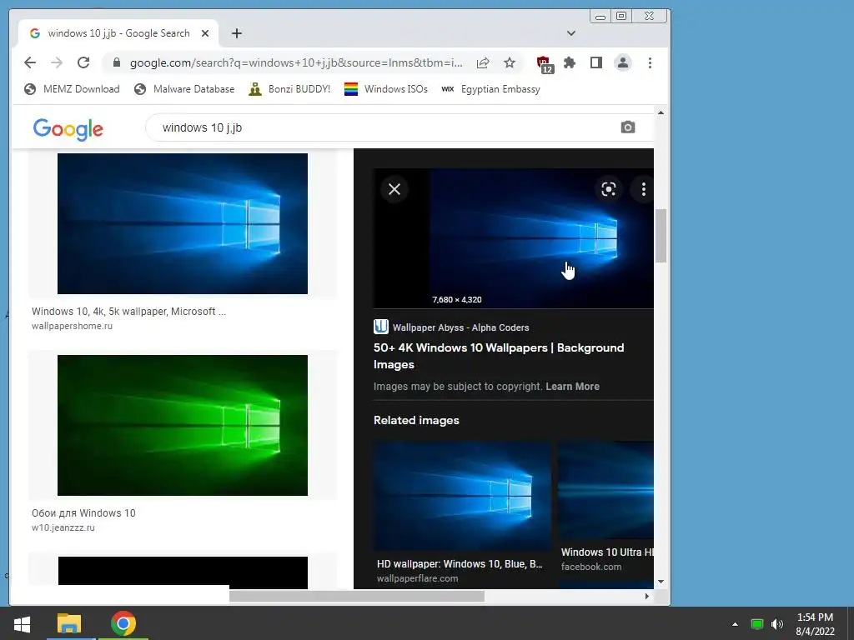Image resolution: width=854 pixels, height=640 pixels.
Task: Expand the tab search chevron
Action: click(570, 33)
